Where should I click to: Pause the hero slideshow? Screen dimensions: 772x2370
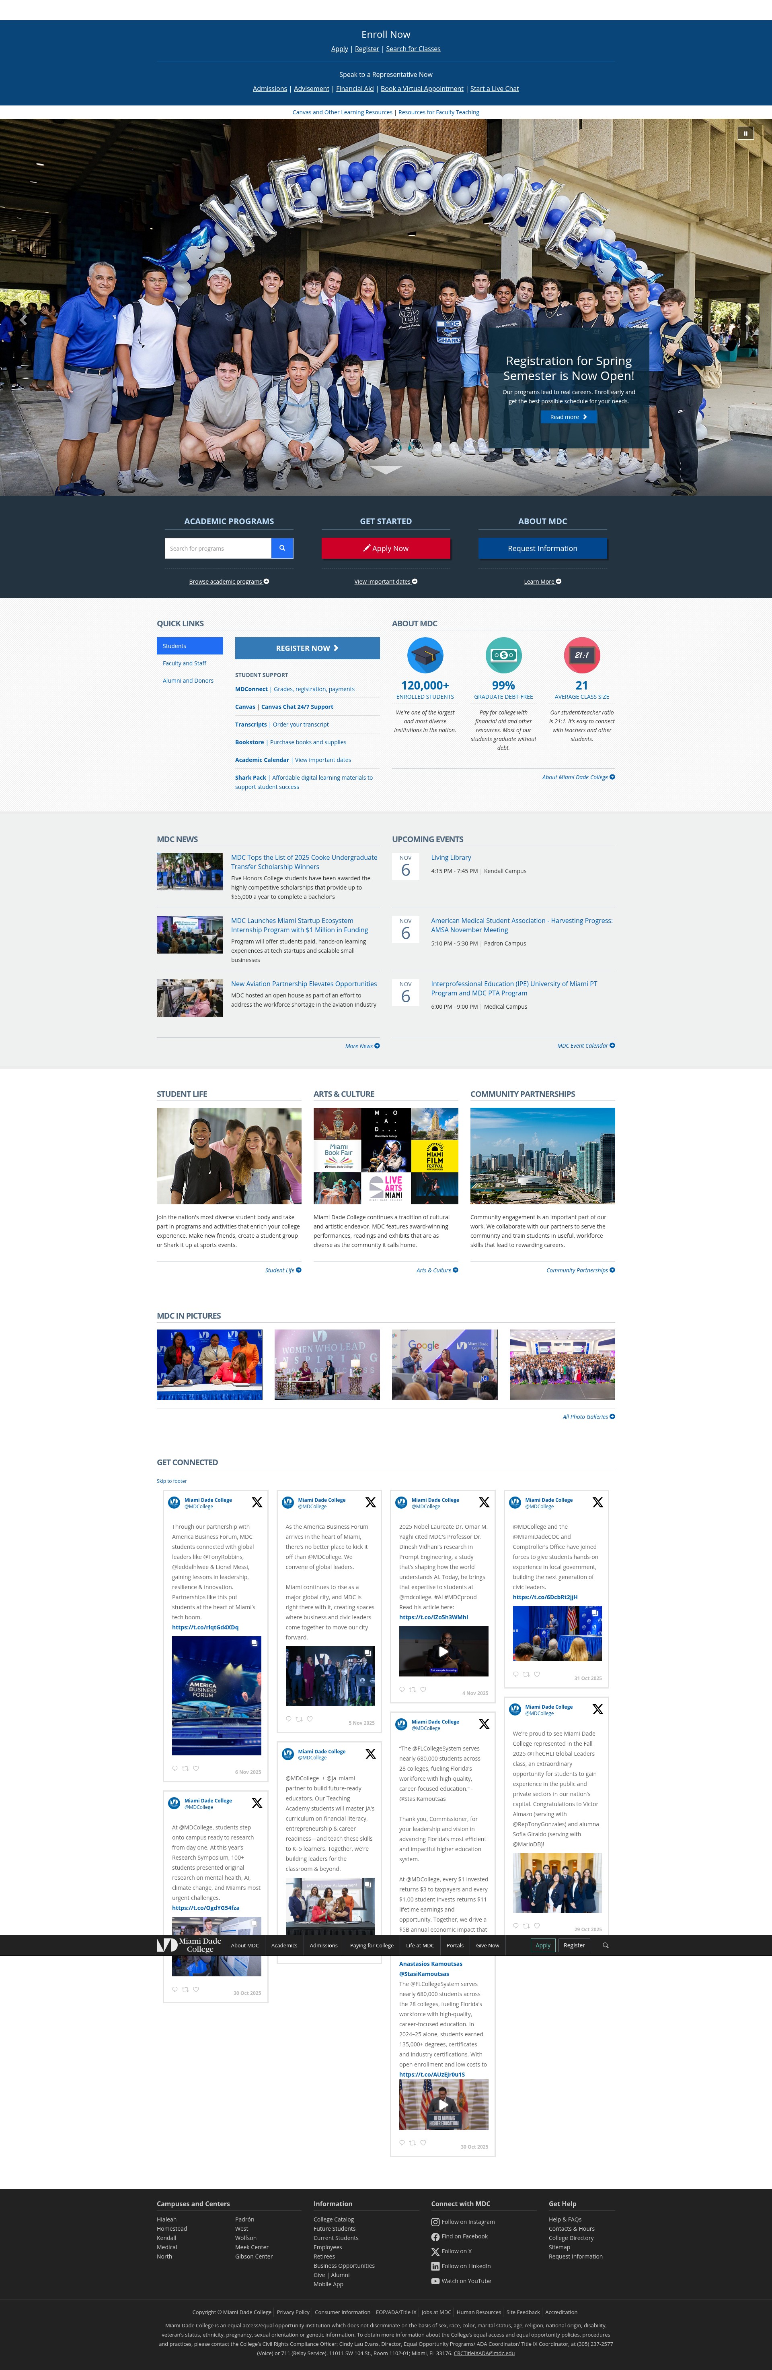[745, 133]
